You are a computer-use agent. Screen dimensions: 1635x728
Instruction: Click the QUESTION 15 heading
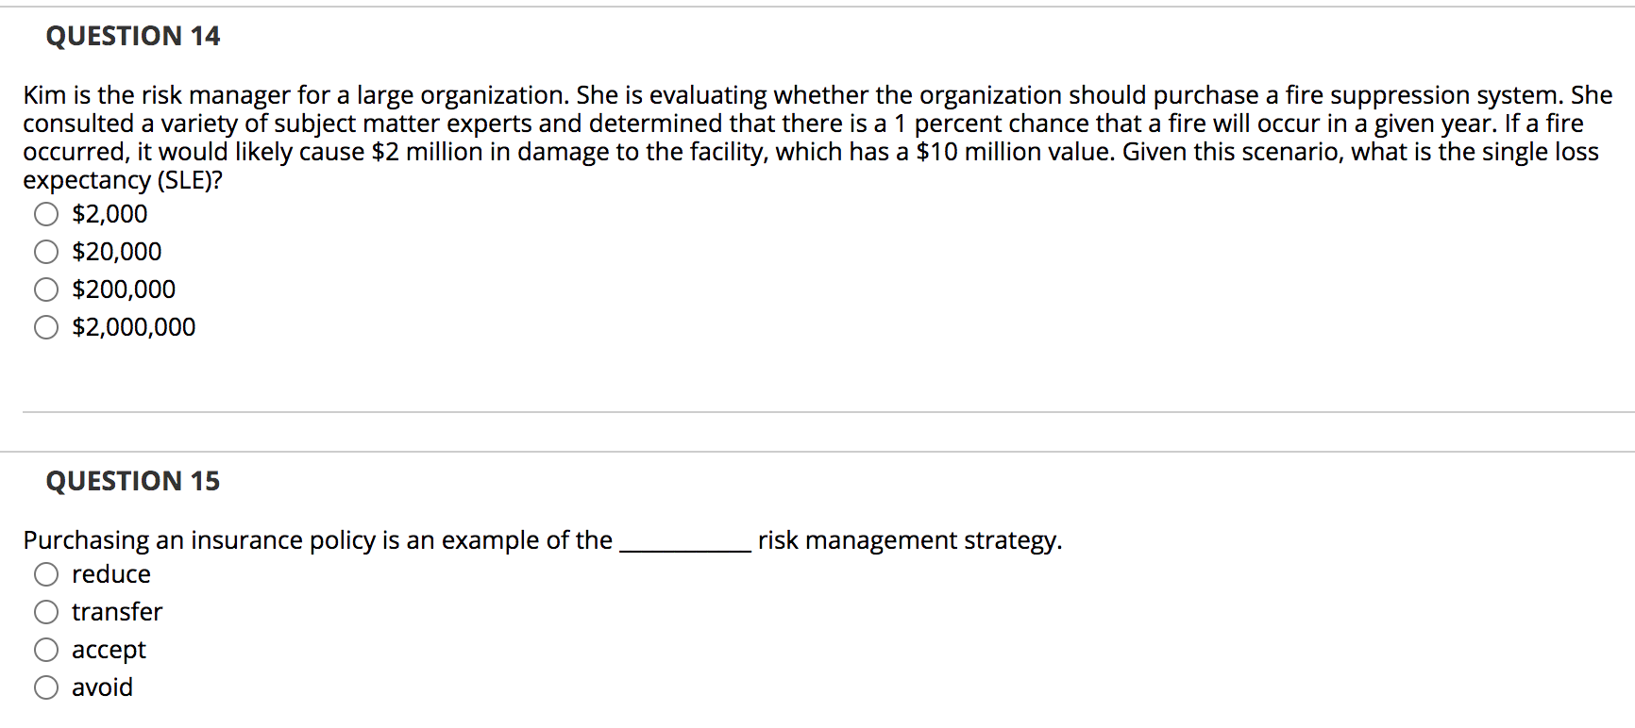(133, 481)
